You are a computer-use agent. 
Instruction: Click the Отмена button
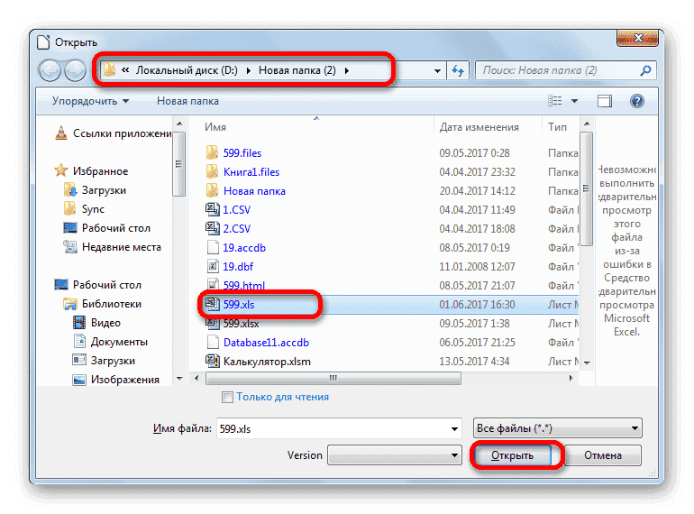point(603,455)
